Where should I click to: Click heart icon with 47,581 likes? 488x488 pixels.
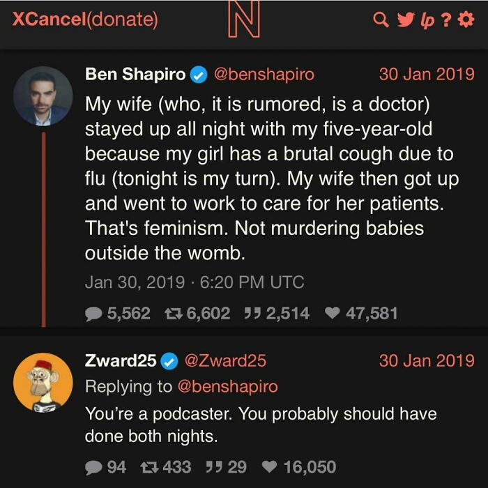pos(333,314)
